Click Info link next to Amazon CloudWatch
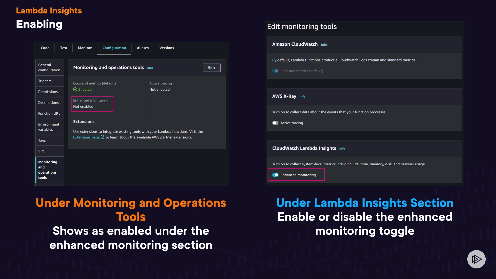This screenshot has width=496, height=279. pyautogui.click(x=324, y=45)
